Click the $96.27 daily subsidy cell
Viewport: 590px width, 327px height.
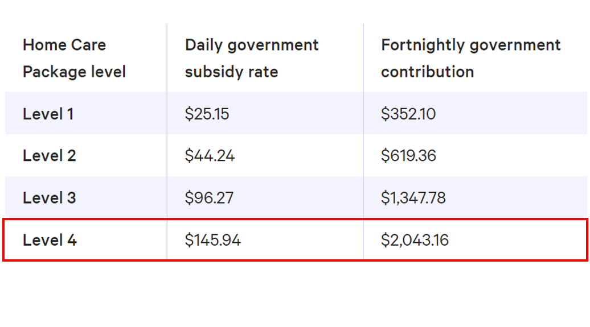tap(209, 198)
